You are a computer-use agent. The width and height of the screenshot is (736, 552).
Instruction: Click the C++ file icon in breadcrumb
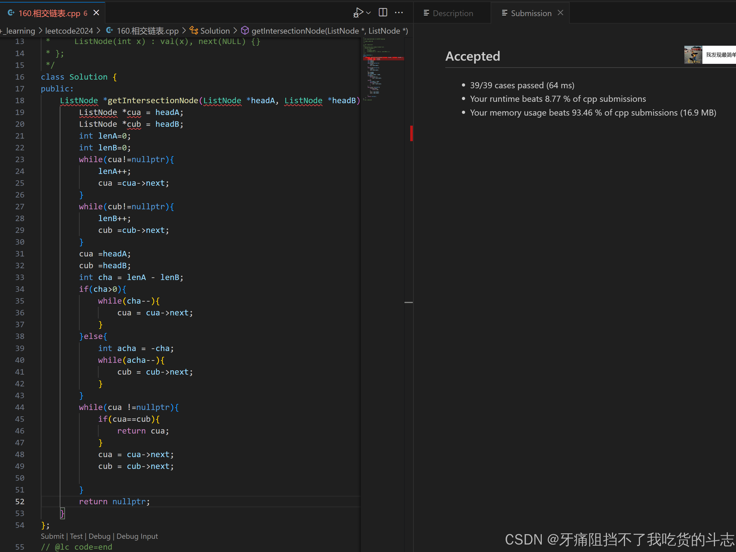(109, 31)
